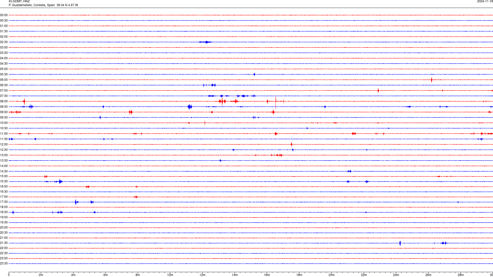Select the 05:30 trace time label
The image size is (493, 277).
[4, 74]
